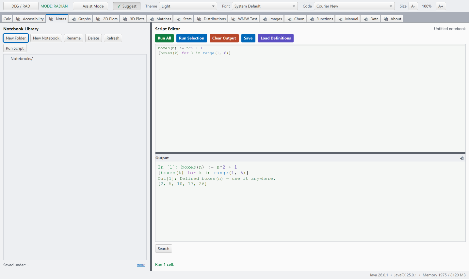469x279 pixels.
Task: Click the Images tab pop-out icon
Action: coord(265,19)
